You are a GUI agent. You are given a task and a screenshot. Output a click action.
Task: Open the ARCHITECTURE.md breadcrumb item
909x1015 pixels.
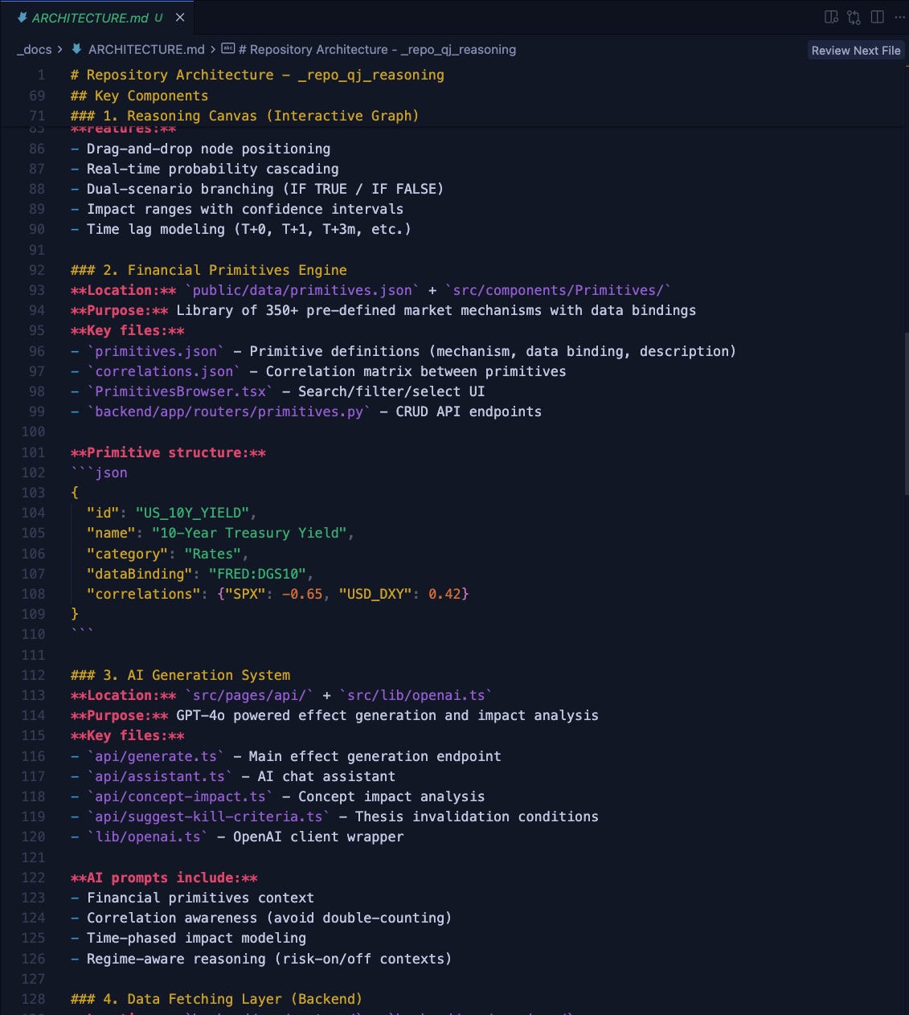pos(146,50)
